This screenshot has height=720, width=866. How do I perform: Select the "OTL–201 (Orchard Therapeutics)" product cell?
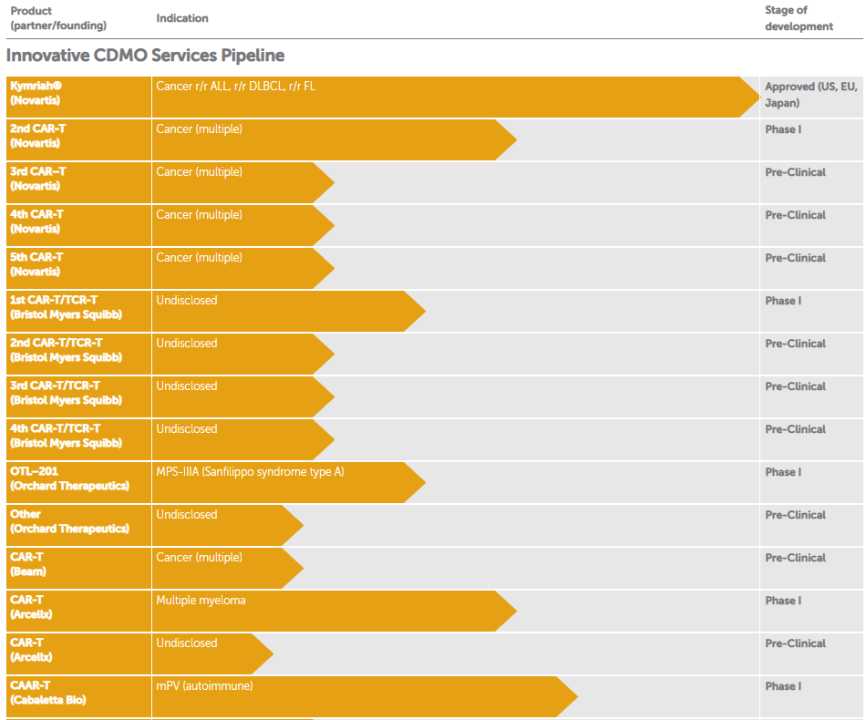[79, 482]
